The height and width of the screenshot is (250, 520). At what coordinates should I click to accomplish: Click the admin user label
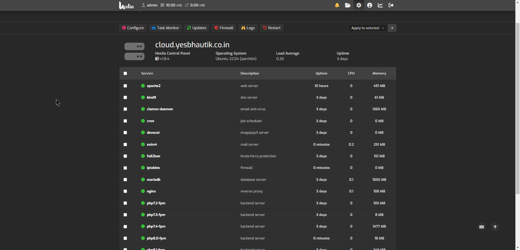tap(149, 5)
